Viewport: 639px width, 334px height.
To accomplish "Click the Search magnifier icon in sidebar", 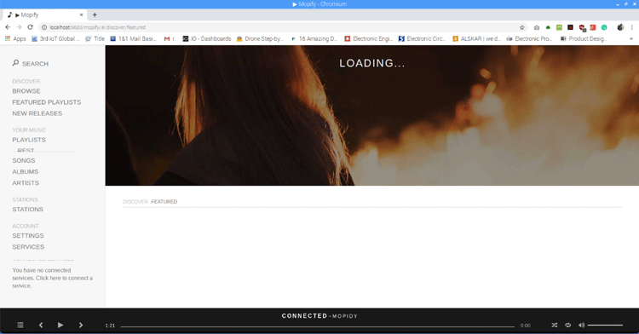I will point(15,63).
